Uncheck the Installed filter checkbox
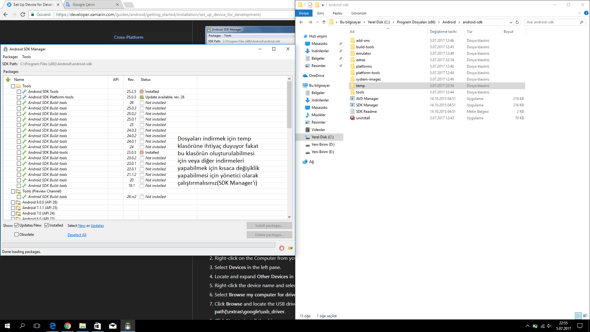The height and width of the screenshot is (332, 590). pos(47,225)
